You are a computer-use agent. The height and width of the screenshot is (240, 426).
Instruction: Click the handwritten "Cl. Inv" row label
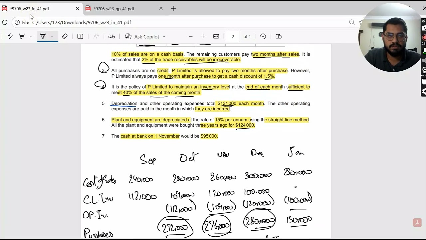(98, 199)
